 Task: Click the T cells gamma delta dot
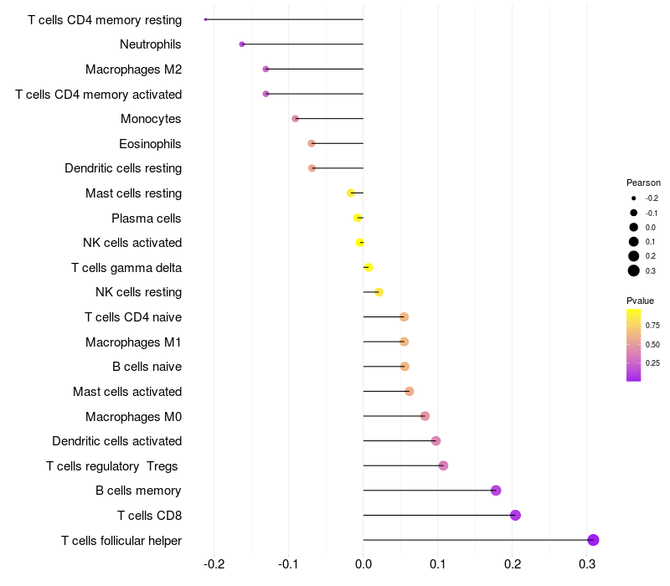pyautogui.click(x=368, y=267)
